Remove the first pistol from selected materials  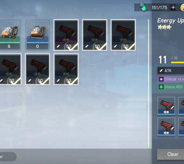(x=166, y=106)
